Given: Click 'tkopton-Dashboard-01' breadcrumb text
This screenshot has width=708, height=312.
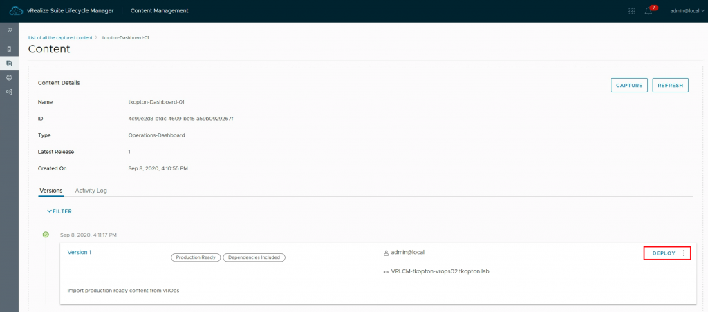Looking at the screenshot, I should (x=125, y=38).
